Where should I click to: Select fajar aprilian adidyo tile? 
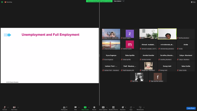pos(158,77)
